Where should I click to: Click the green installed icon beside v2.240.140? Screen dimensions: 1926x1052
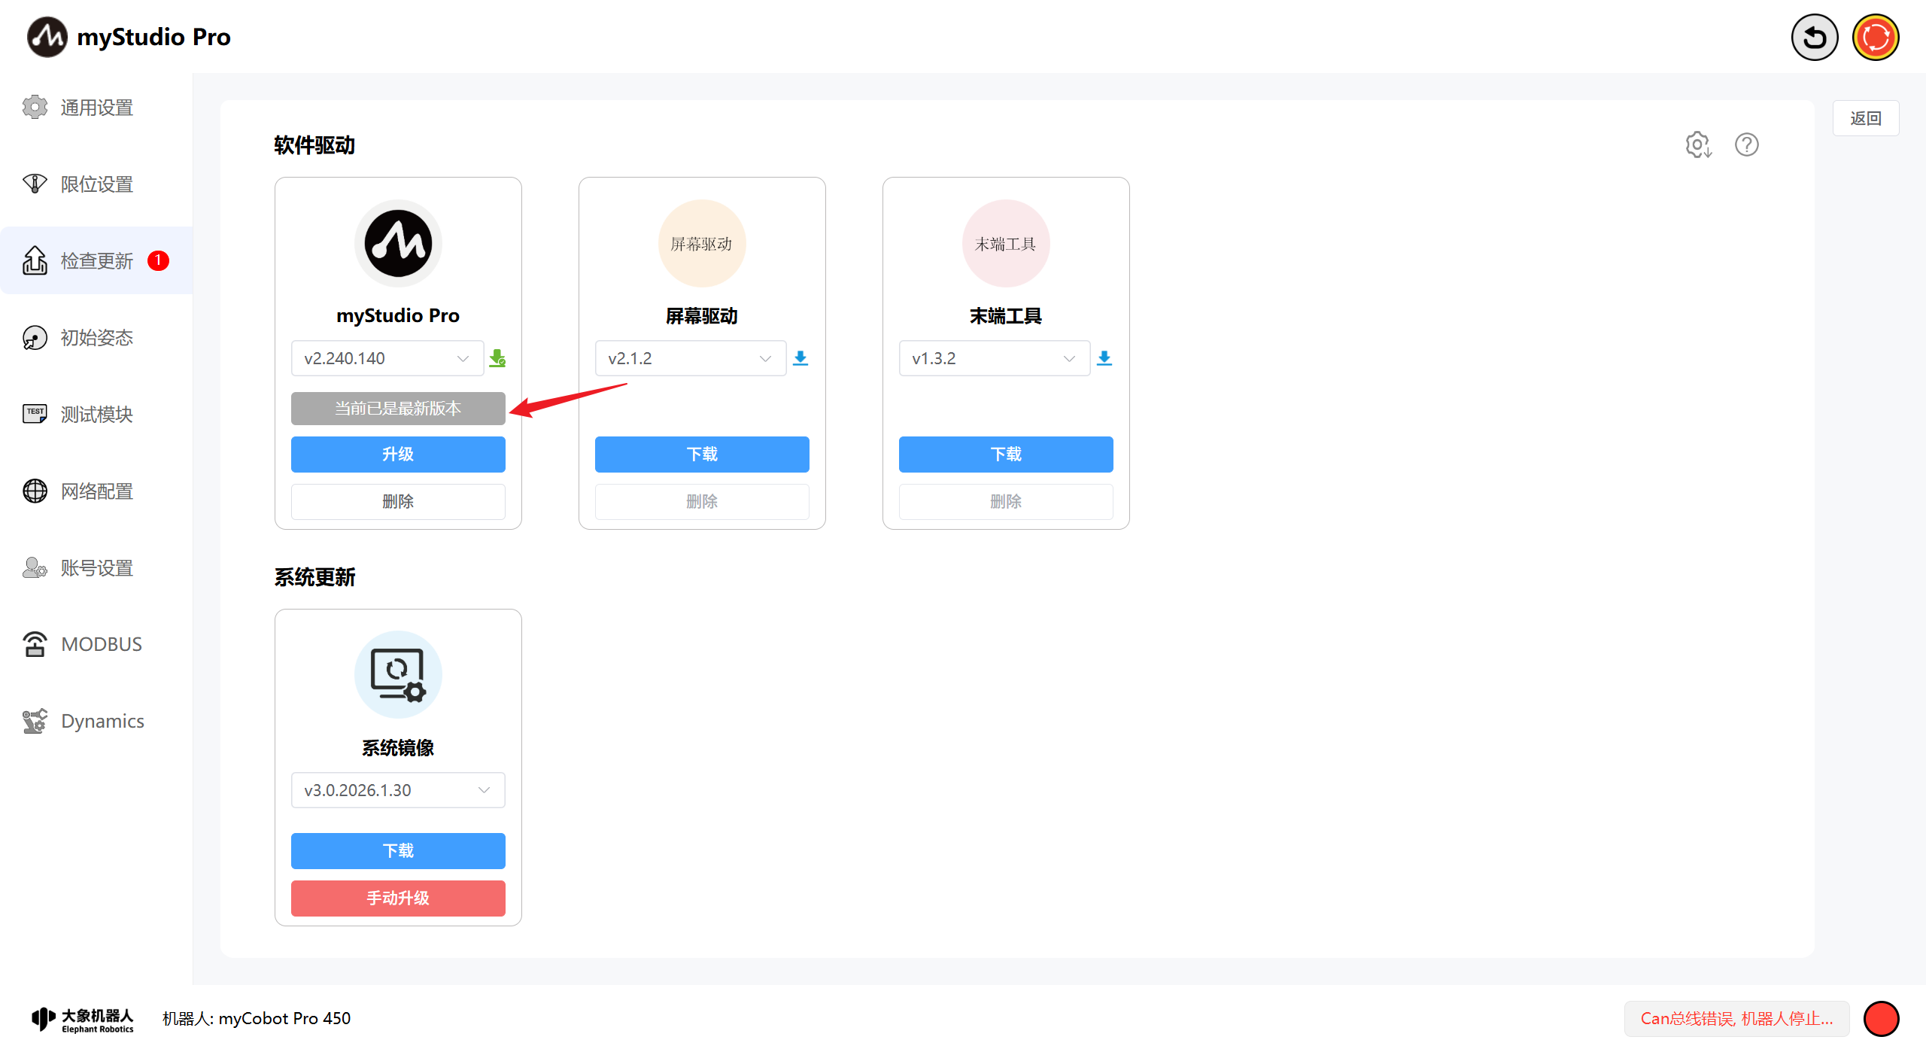(497, 358)
